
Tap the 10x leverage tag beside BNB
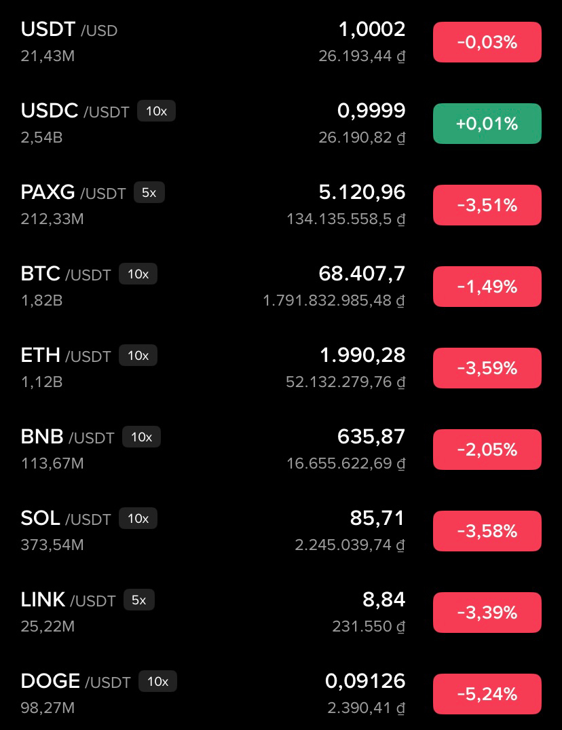pos(141,437)
